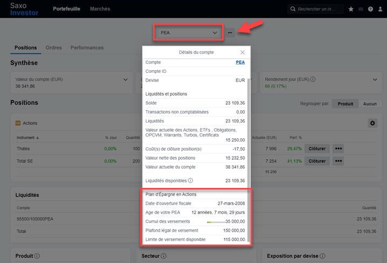Open more options for Thales row
The image size is (387, 263).
[x=338, y=149]
